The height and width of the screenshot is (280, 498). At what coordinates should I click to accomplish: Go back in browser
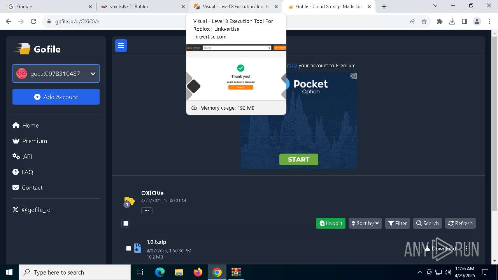coord(9,21)
